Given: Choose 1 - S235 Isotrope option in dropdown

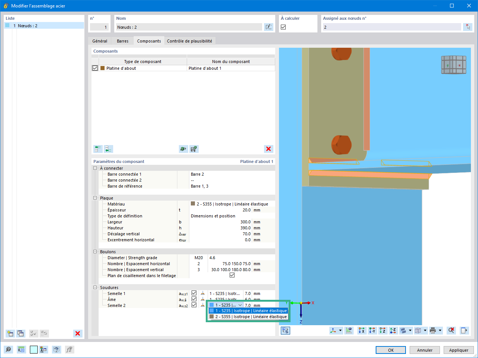Looking at the screenshot, I should click(x=248, y=311).
